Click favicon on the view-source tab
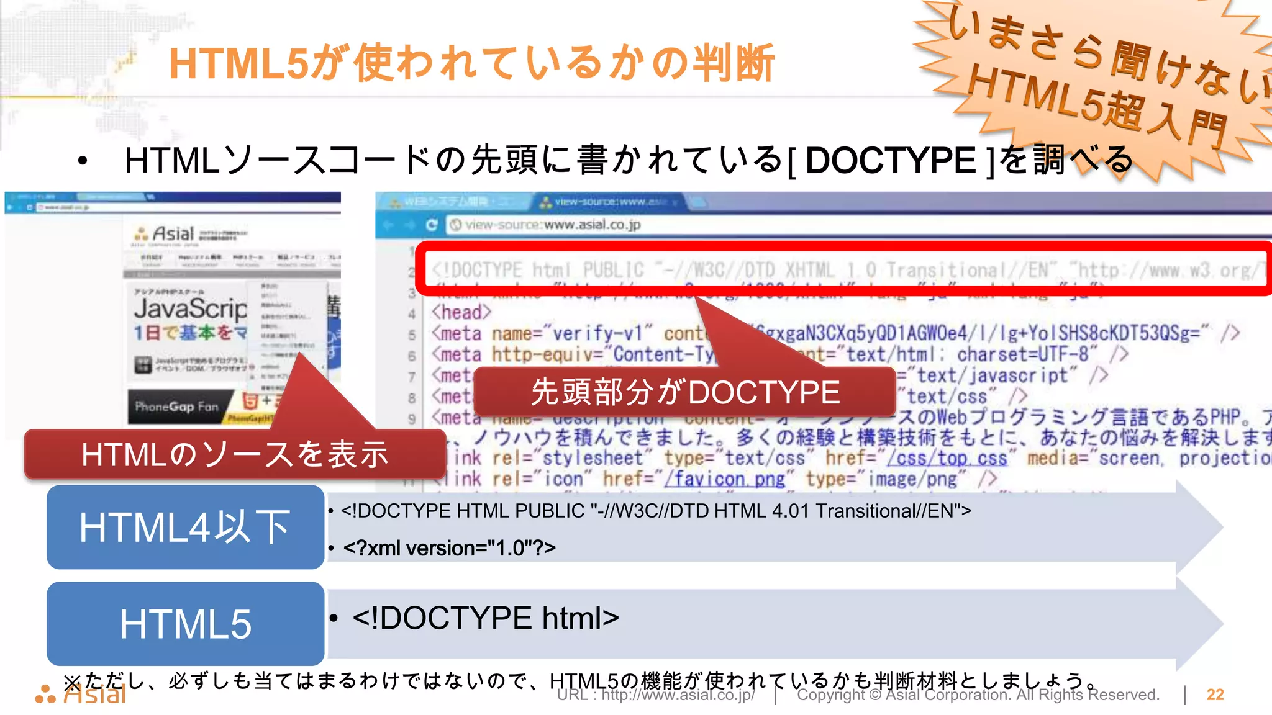The width and height of the screenshot is (1272, 715). 546,202
